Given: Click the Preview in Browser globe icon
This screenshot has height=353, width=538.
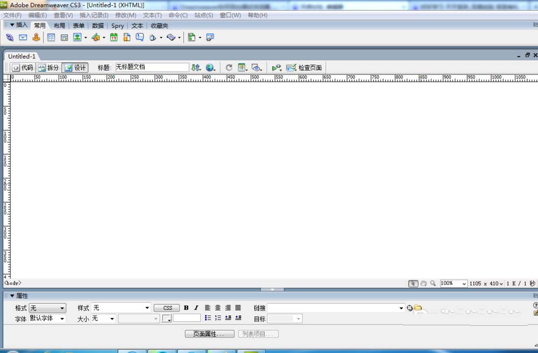Looking at the screenshot, I should [210, 68].
